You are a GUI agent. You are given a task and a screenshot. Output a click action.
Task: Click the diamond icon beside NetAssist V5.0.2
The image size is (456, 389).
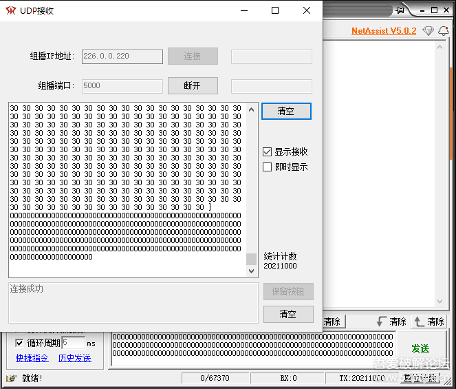coord(428,30)
